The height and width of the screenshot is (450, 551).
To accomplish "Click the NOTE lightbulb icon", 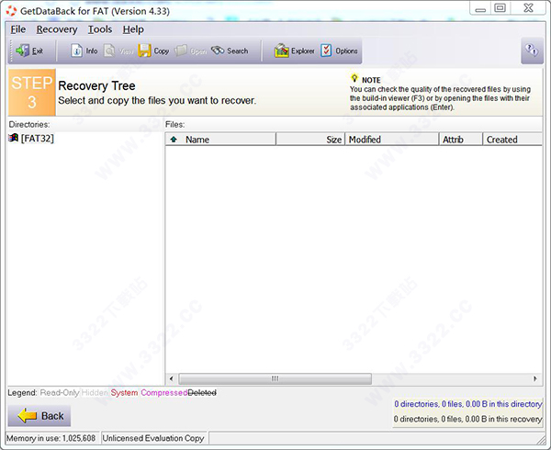I will (354, 78).
